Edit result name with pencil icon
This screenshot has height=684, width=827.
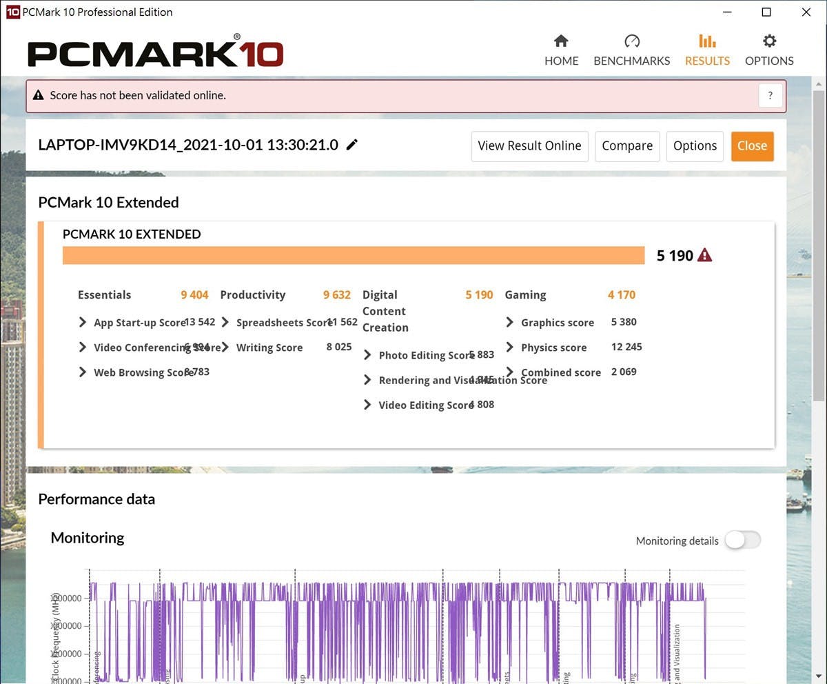pos(352,145)
